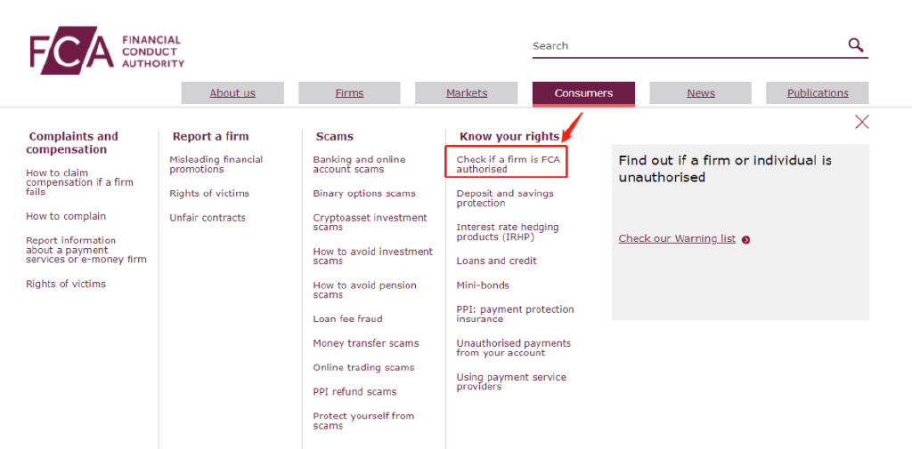Click the arrow icon beside Warning list
Viewport: 912px width, 449px height.
(745, 239)
